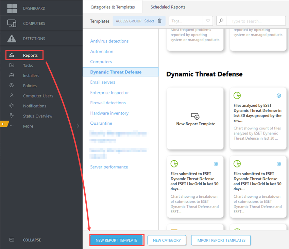Click the Tags input field
Viewport: 289px width, 249px height.
click(x=186, y=21)
